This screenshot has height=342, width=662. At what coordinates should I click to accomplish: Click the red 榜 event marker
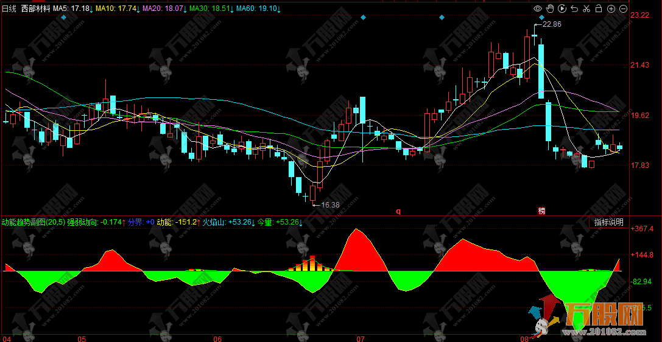click(x=541, y=211)
